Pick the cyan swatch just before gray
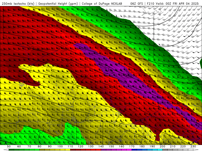Viewport: 202px width, 151px height. pyautogui.click(x=160, y=150)
